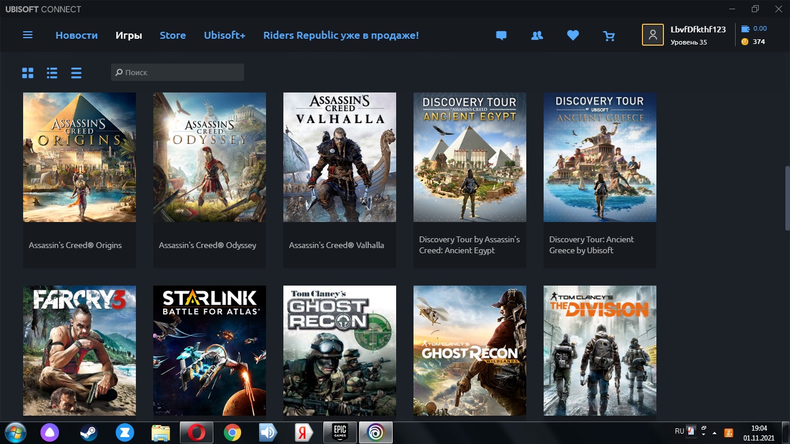Open the Ubisoft+ tab

click(224, 35)
